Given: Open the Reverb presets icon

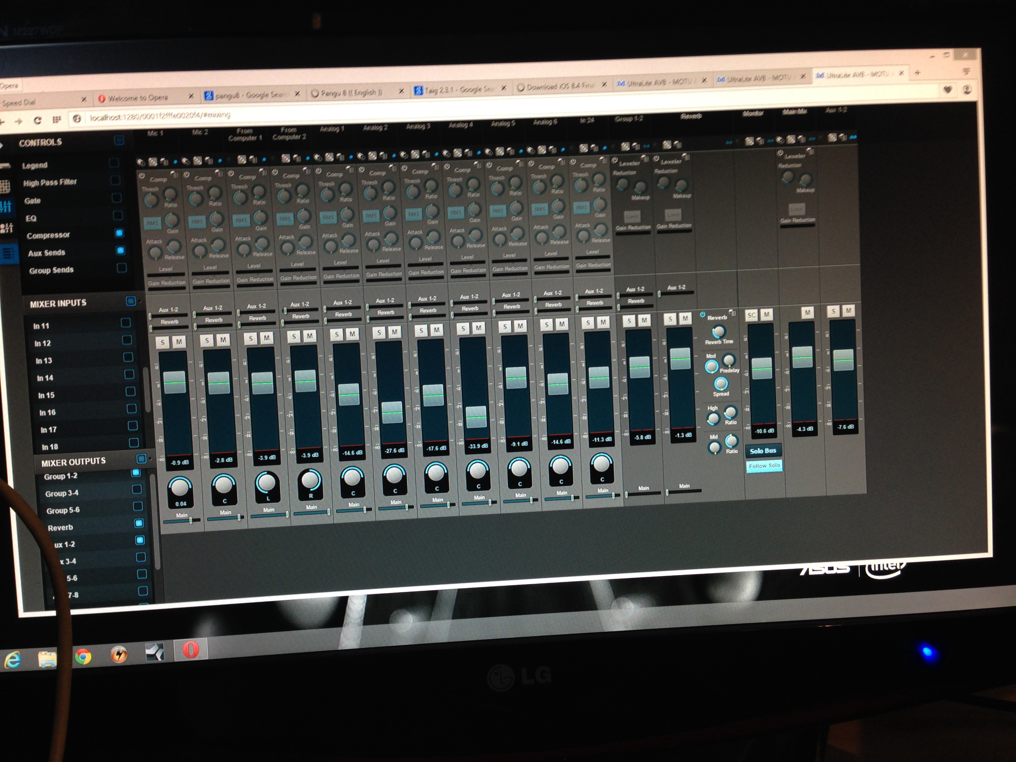Looking at the screenshot, I should (x=732, y=313).
